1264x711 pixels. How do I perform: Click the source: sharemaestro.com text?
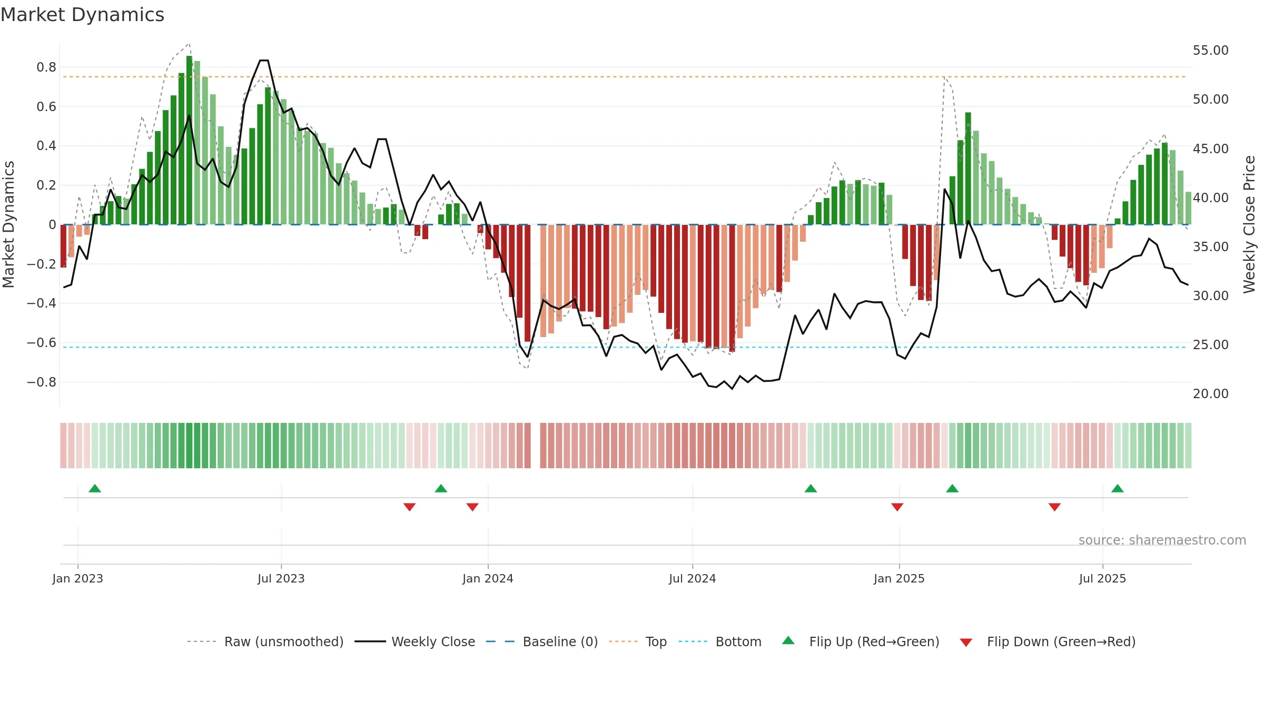[1162, 540]
